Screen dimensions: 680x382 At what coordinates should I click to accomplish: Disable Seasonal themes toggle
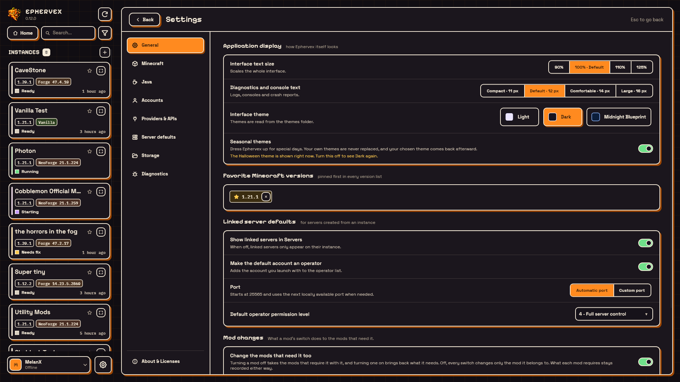coord(645,149)
